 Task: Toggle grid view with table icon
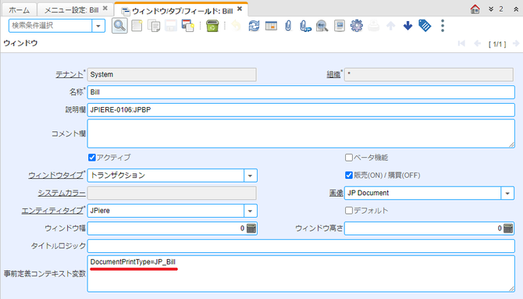click(271, 26)
